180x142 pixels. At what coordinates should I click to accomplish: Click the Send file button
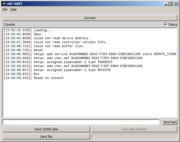pyautogui.click(x=46, y=137)
